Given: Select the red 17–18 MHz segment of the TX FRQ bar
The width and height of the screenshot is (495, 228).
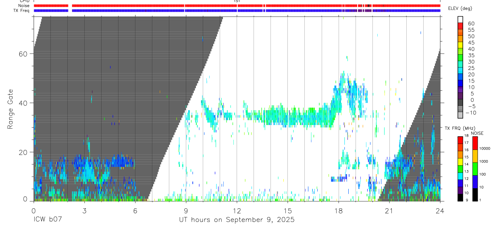Looking at the screenshot, I should click(x=460, y=140).
